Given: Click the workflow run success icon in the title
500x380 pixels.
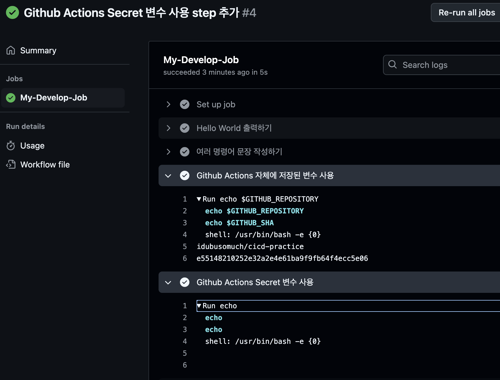Looking at the screenshot, I should coord(12,12).
